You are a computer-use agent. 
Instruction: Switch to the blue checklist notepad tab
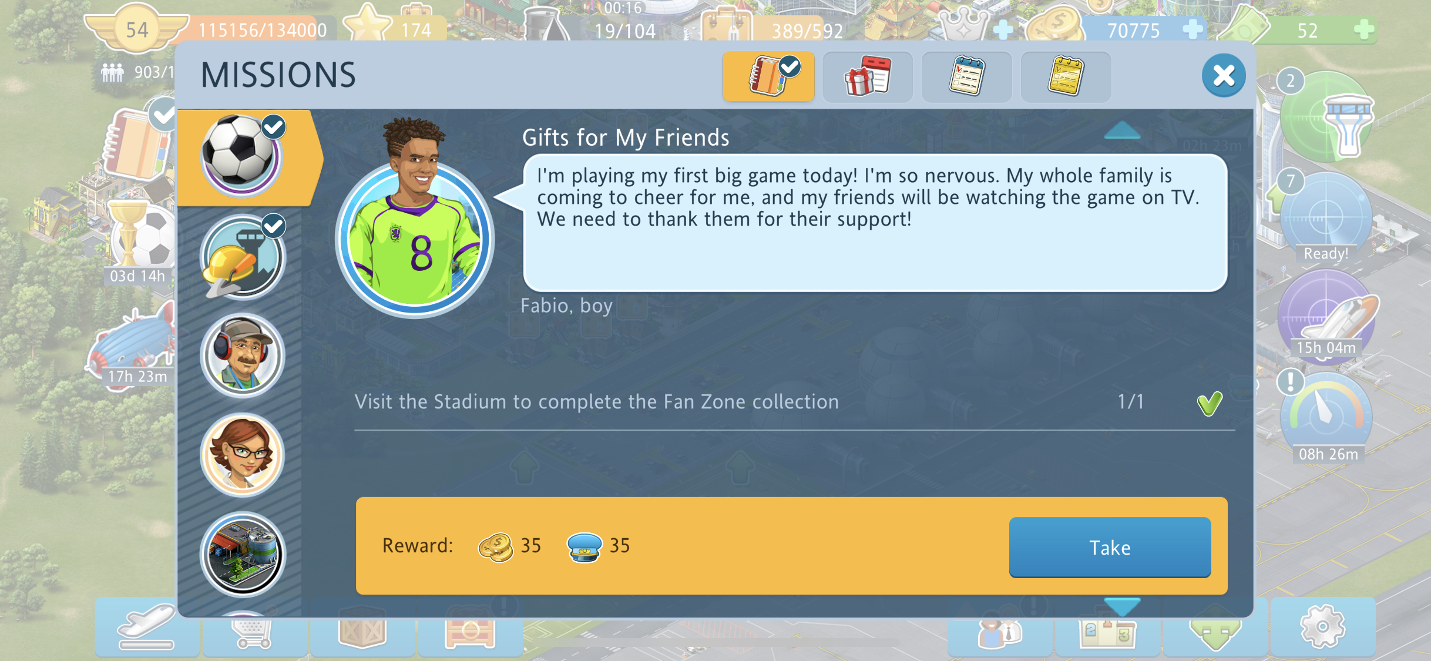(967, 76)
